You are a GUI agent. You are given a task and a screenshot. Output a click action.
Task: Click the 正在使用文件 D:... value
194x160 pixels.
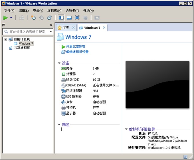coord(106,85)
